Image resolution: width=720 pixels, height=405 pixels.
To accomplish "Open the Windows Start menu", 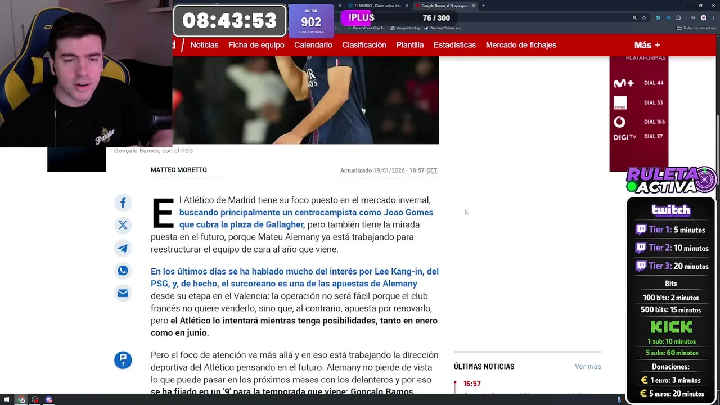I will tap(8, 400).
